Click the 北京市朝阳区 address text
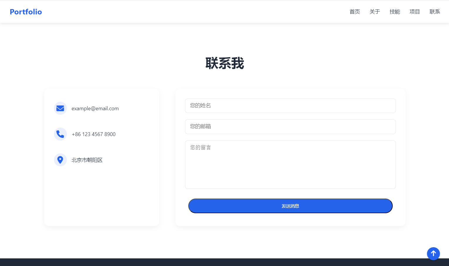The height and width of the screenshot is (266, 449). tap(87, 160)
